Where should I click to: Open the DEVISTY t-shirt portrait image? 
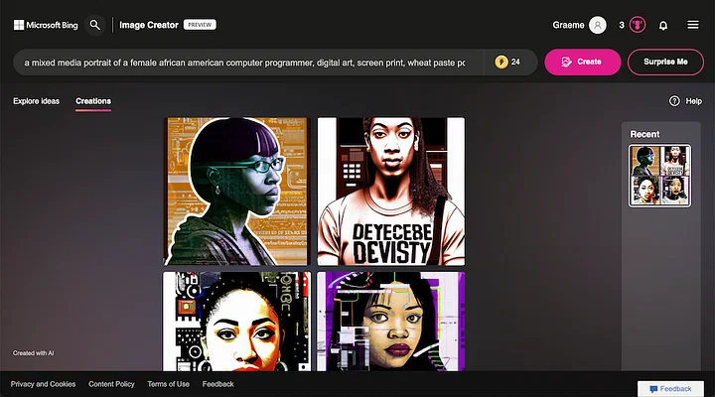coord(391,192)
